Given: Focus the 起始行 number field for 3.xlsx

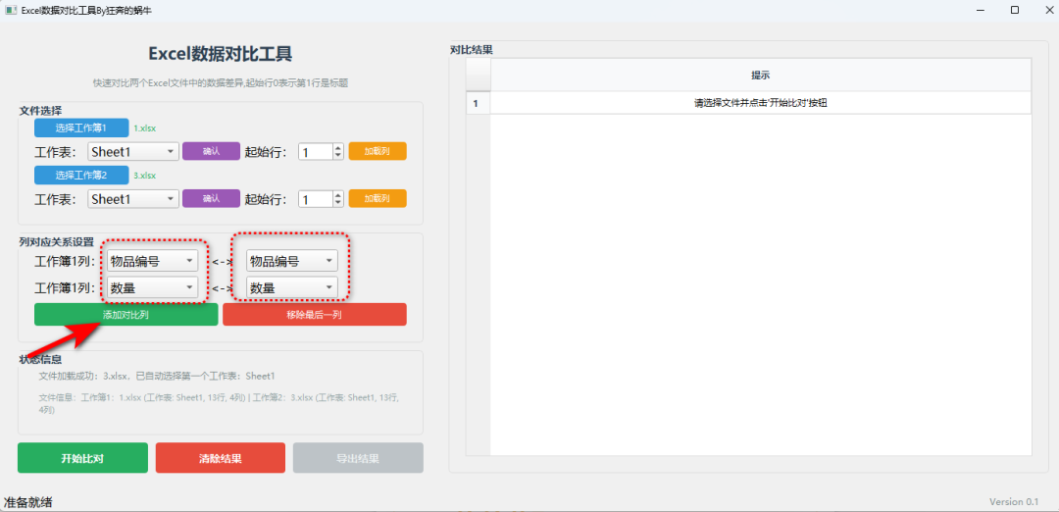Looking at the screenshot, I should coord(316,198).
